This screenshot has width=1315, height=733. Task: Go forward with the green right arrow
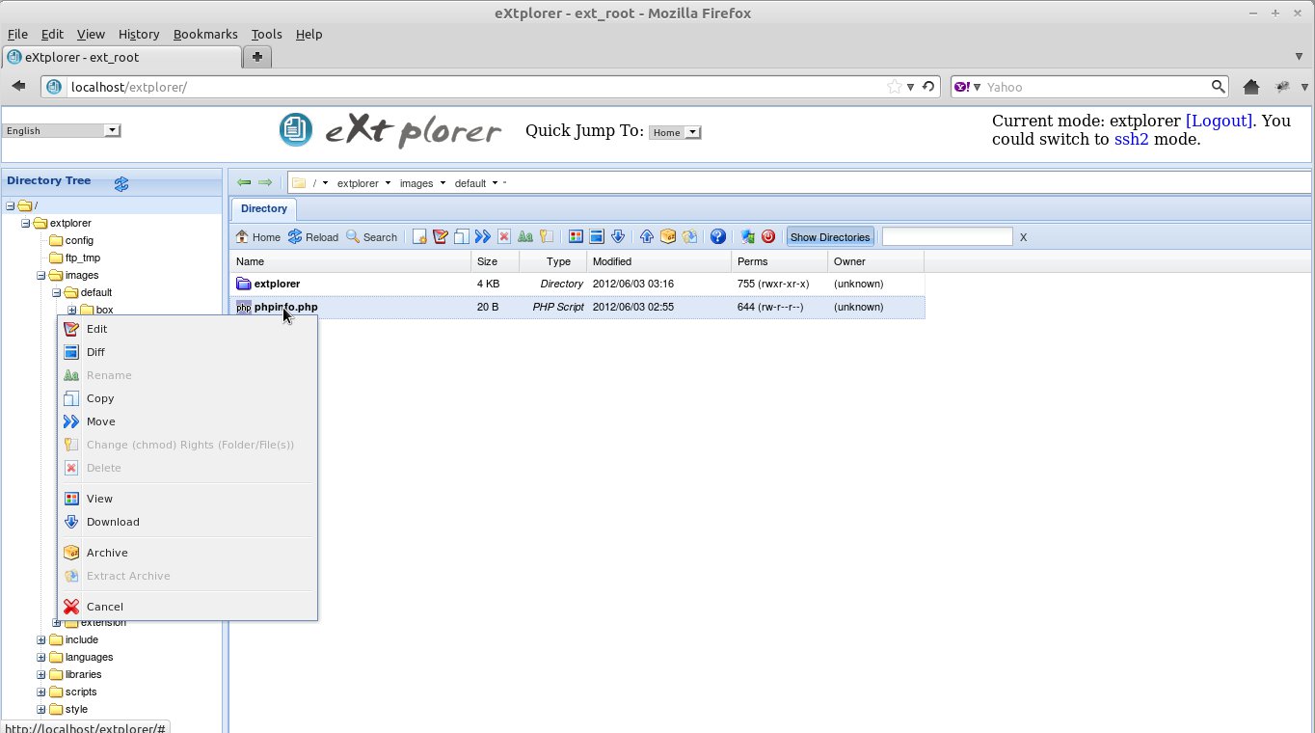coord(265,182)
